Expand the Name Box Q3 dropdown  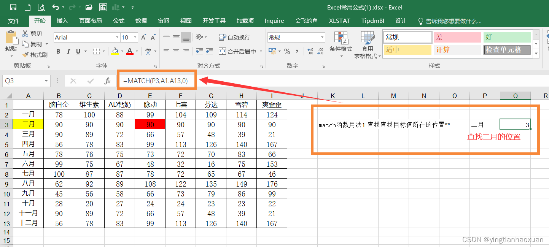click(x=46, y=81)
